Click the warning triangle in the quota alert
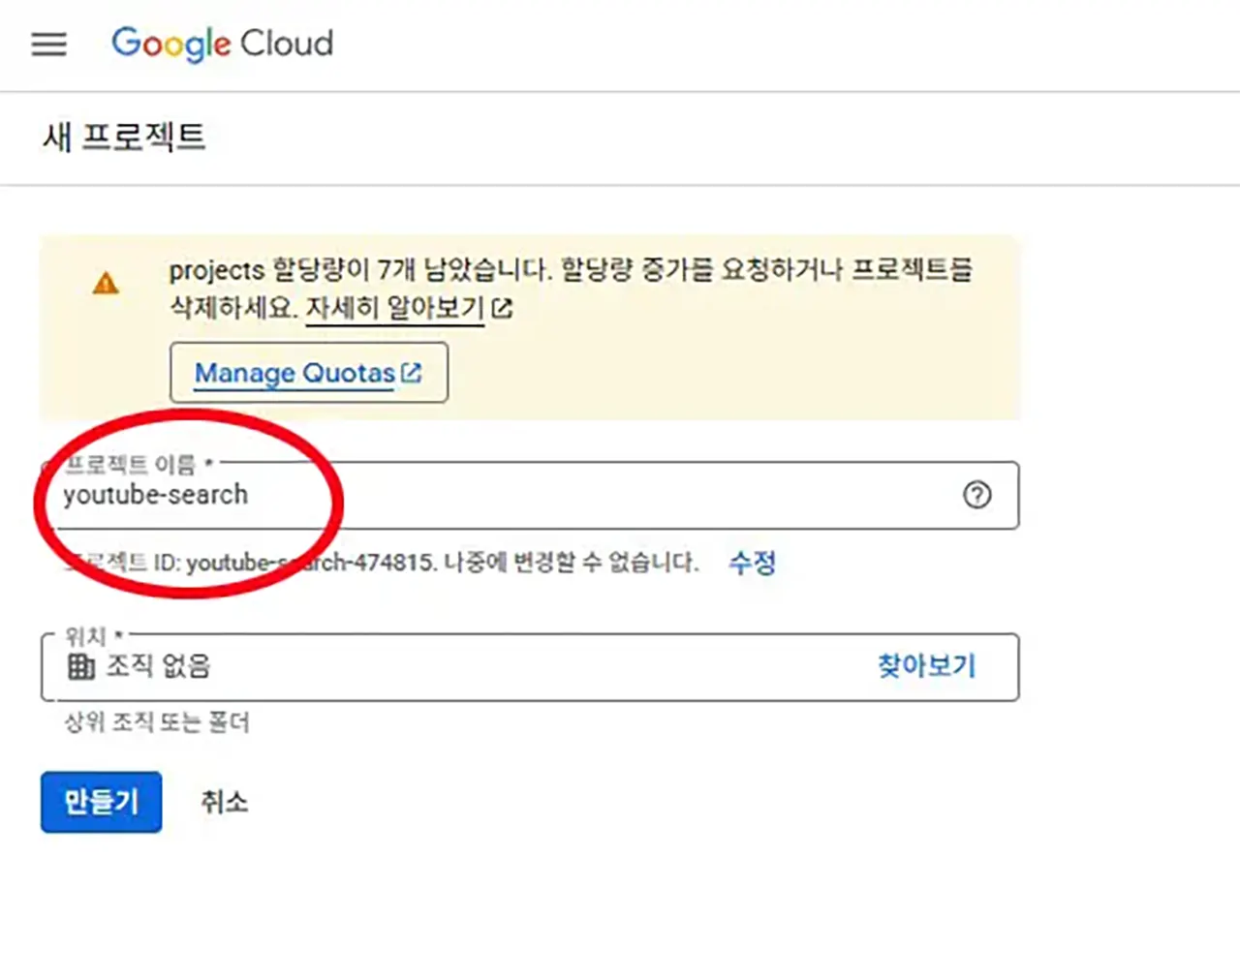 tap(105, 284)
